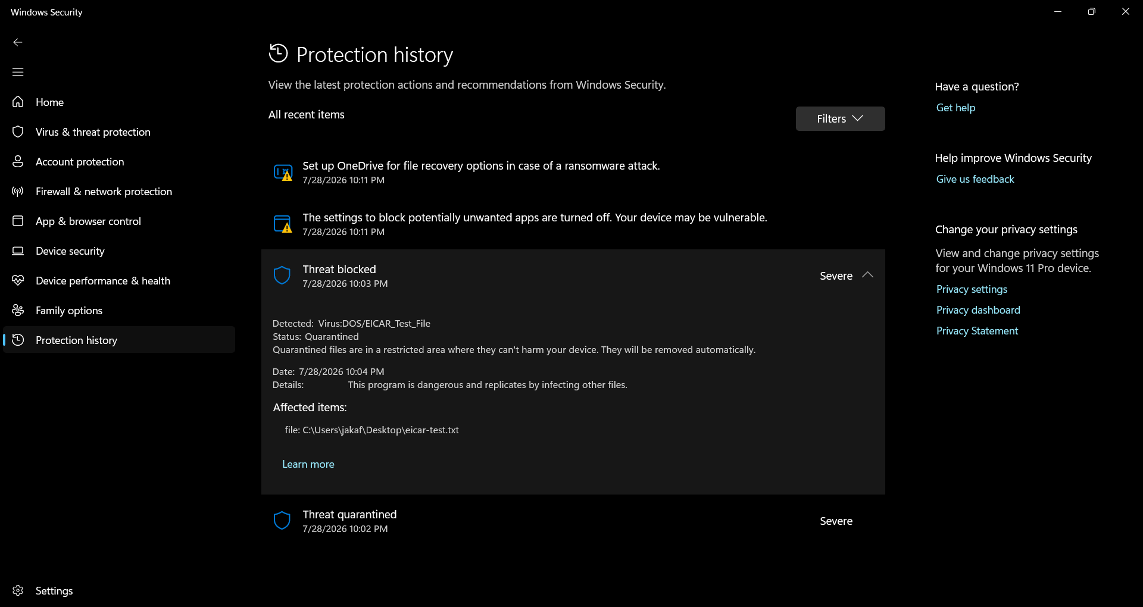
Task: Click the shield icon beside Threat quarantined
Action: tap(282, 521)
